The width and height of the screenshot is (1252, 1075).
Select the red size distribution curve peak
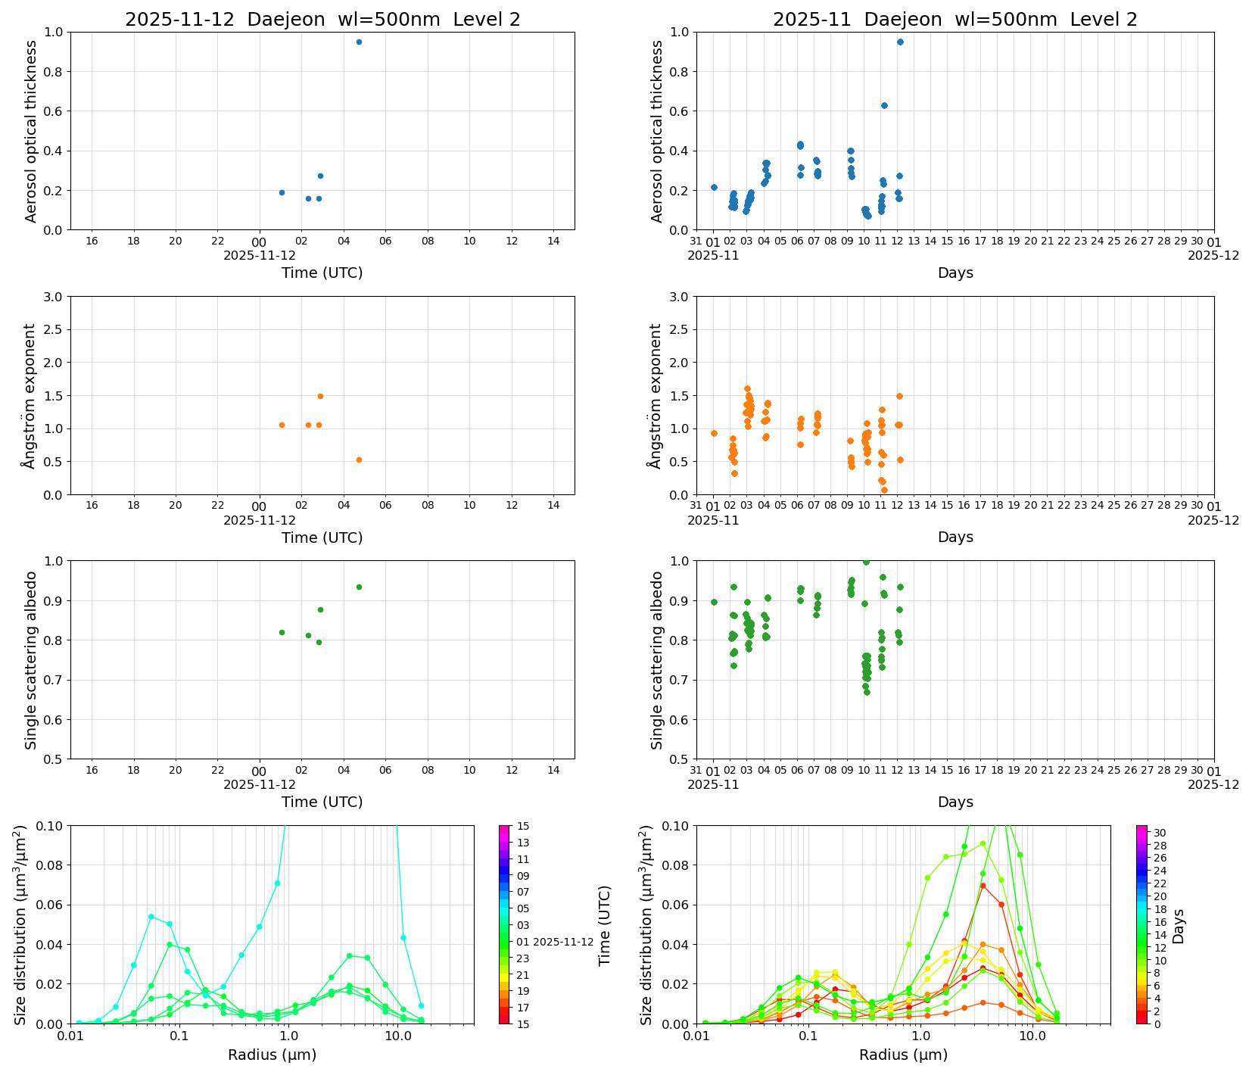(x=982, y=884)
